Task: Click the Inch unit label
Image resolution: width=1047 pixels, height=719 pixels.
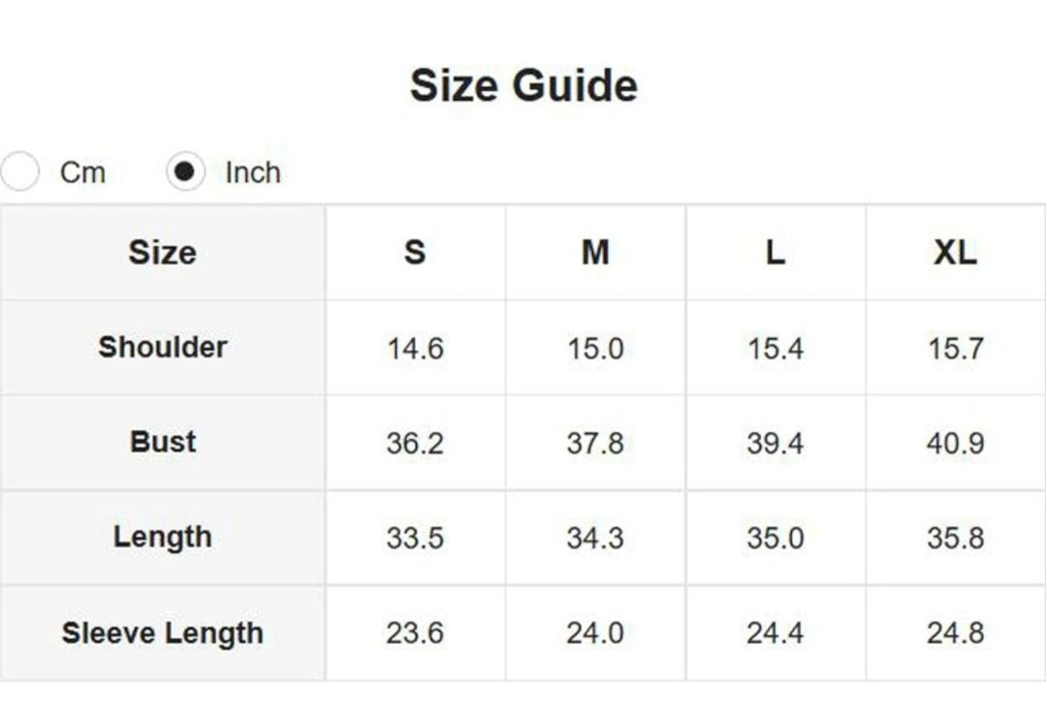Action: point(252,172)
